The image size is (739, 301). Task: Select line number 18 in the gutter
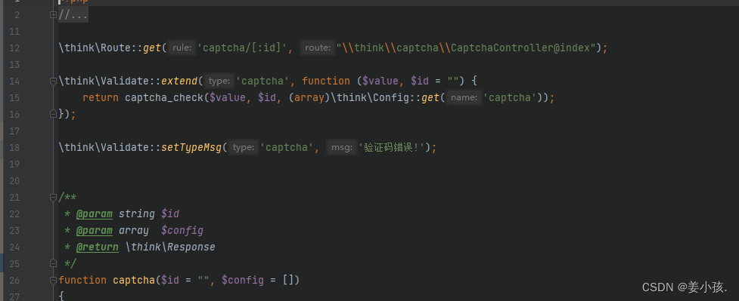14,148
